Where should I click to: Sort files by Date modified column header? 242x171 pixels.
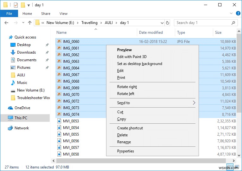151,32
